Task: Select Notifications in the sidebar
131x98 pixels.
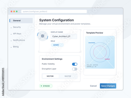Action: click(x=19, y=40)
